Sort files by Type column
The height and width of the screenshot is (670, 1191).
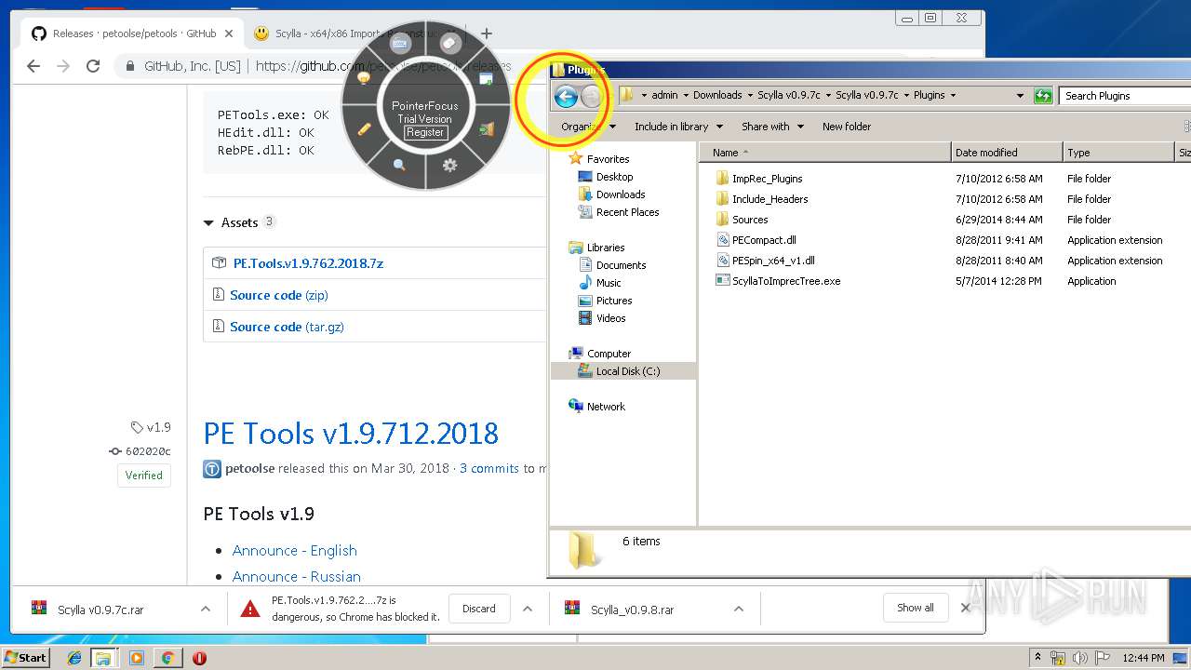(x=1118, y=153)
